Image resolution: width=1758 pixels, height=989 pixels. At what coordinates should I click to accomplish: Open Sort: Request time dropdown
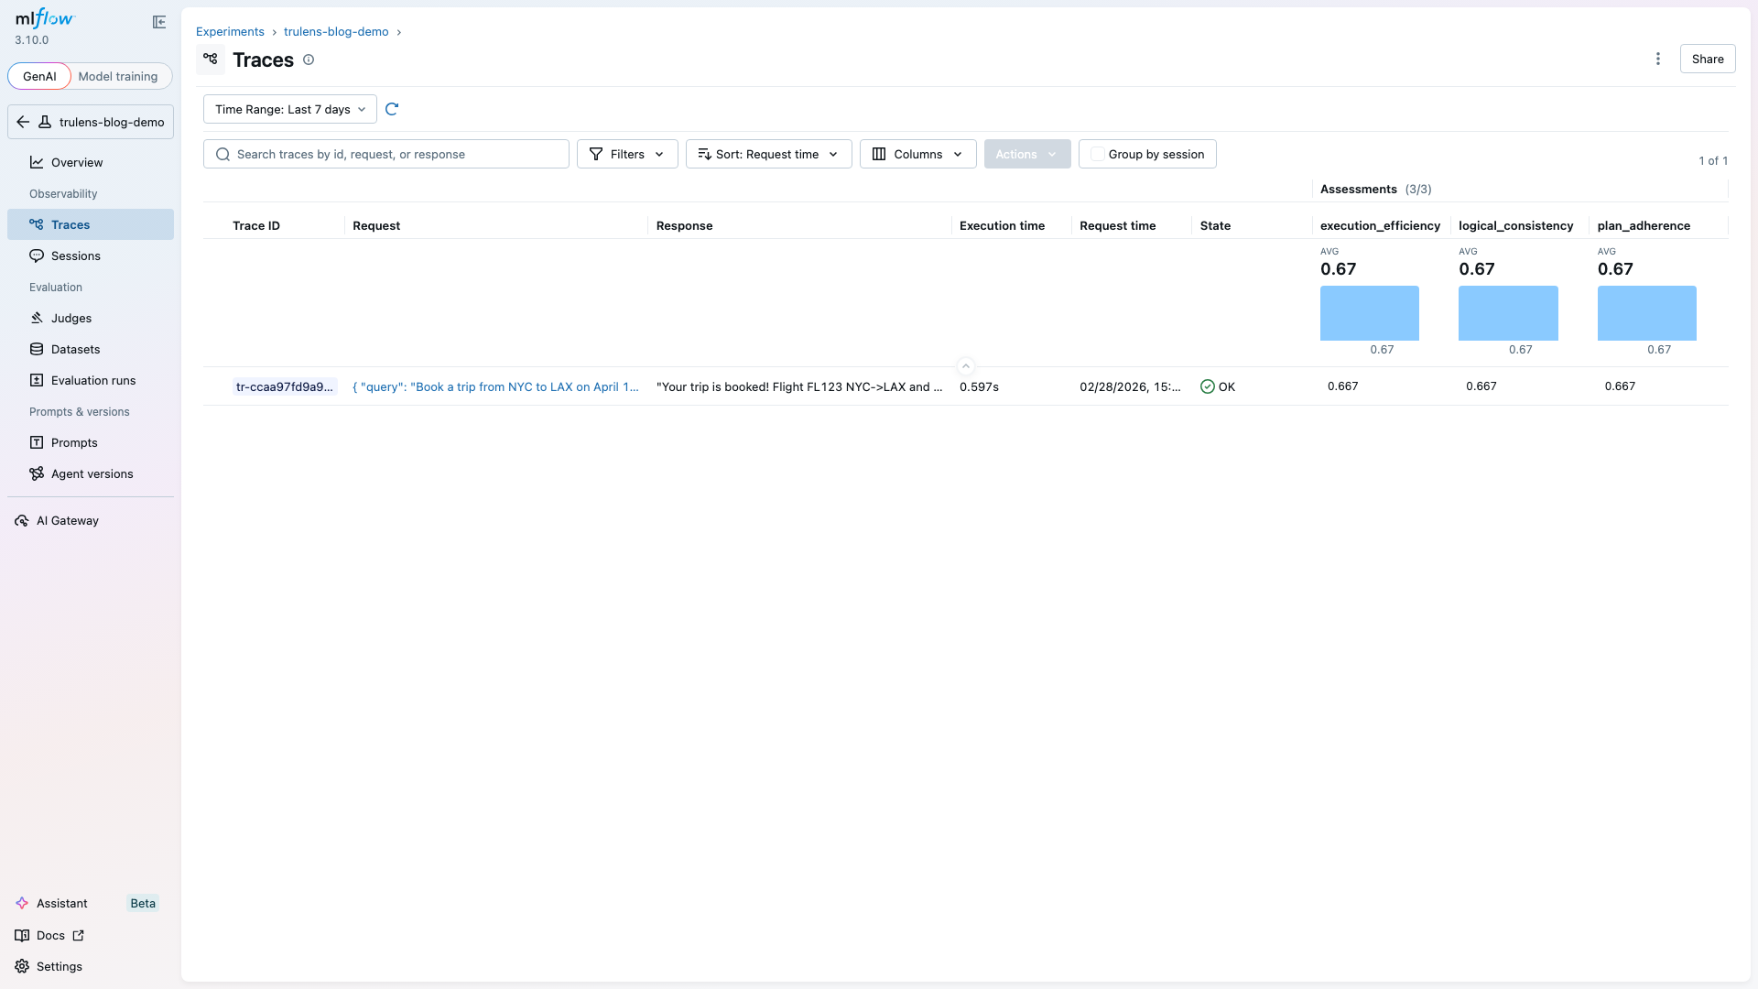pyautogui.click(x=768, y=154)
